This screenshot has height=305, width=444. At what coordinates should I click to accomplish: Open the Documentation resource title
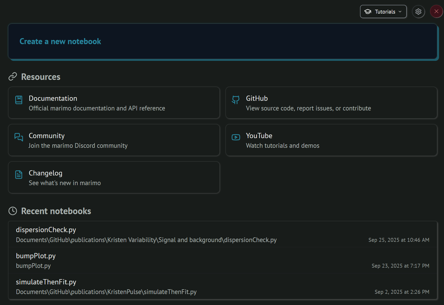pos(53,98)
